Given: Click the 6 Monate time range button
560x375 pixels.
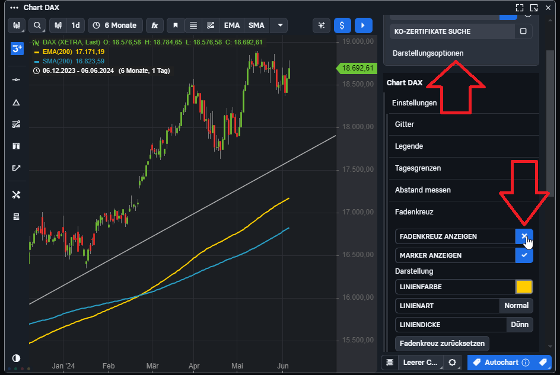Looking at the screenshot, I should click(x=115, y=25).
